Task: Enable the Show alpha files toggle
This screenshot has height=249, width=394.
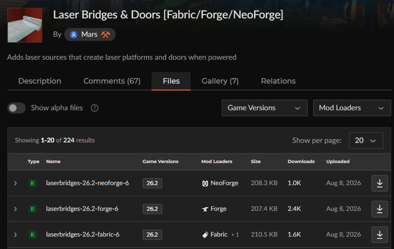Action: [x=17, y=108]
